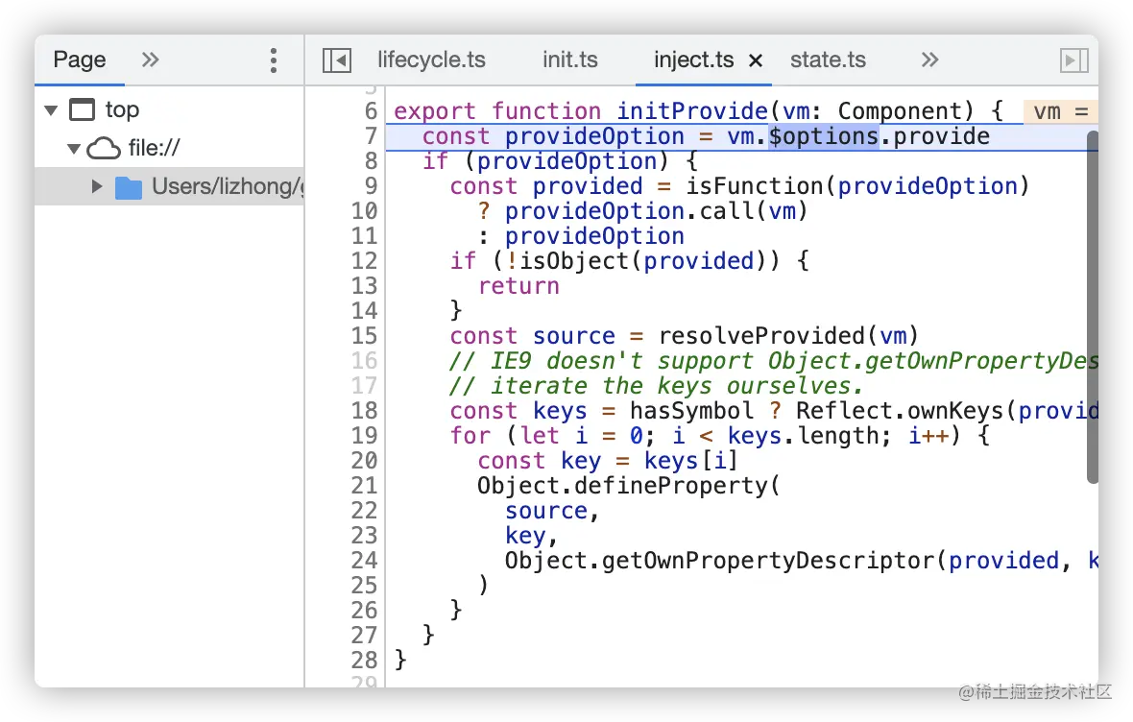1133x722 pixels.
Task: Click the 'top' label in the file tree
Action: point(122,109)
